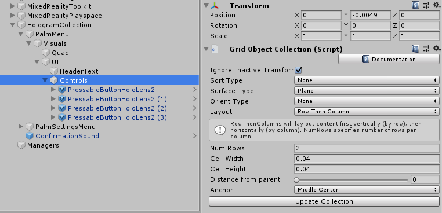Click the Quad object cube icon
This screenshot has height=213, width=442.
pyautogui.click(x=46, y=53)
